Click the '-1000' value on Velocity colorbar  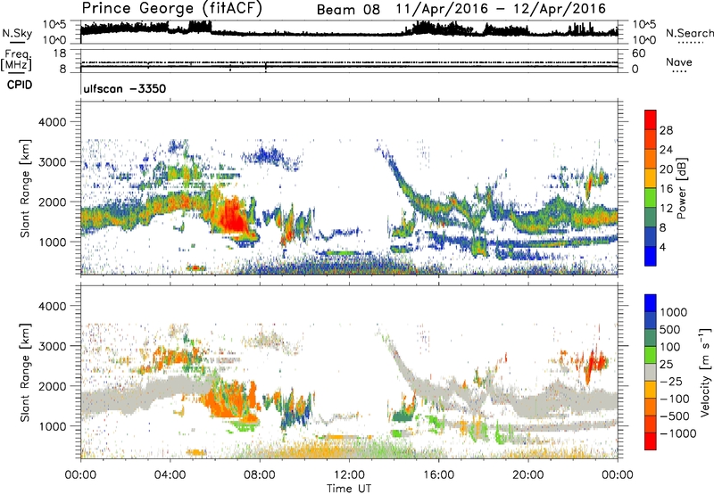pos(678,433)
